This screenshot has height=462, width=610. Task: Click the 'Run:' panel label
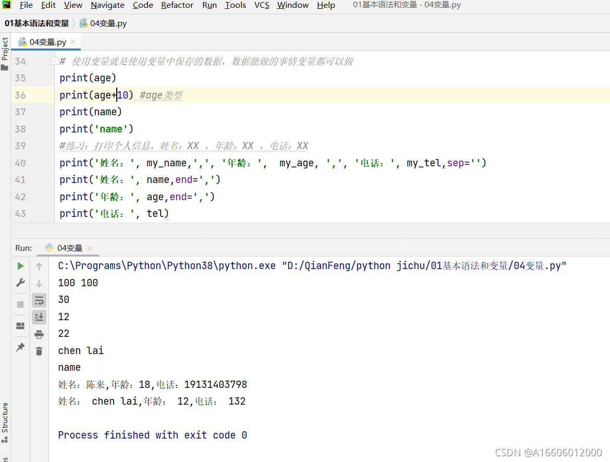(x=24, y=248)
